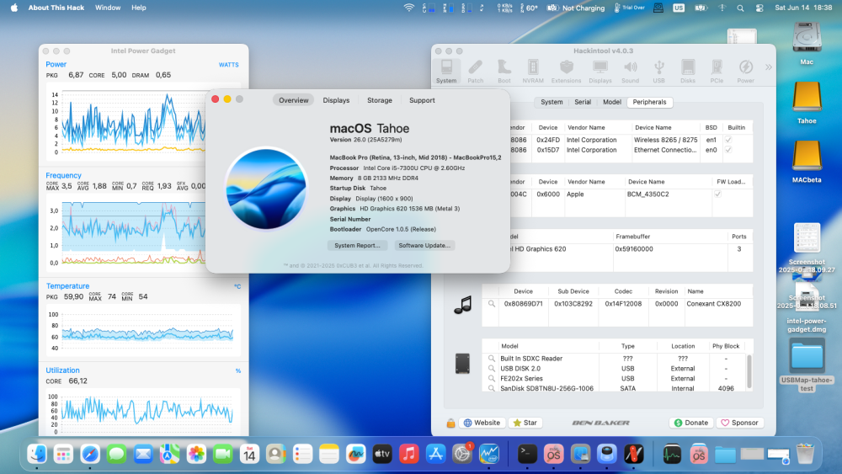Open the Window menu in menu bar
Screen dimensions: 842x474
(108, 8)
